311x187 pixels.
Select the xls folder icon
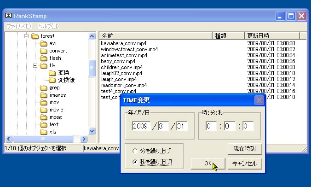[x=44, y=132]
